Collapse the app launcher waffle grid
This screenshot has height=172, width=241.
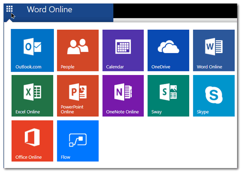pyautogui.click(x=9, y=9)
